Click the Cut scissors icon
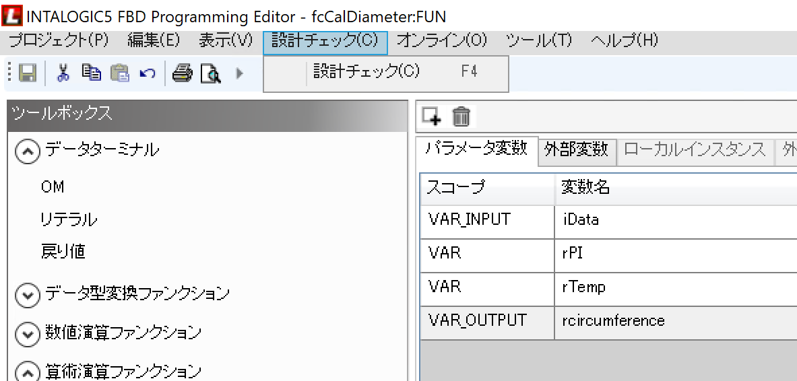Viewport: 797px width, 381px height. tap(63, 73)
